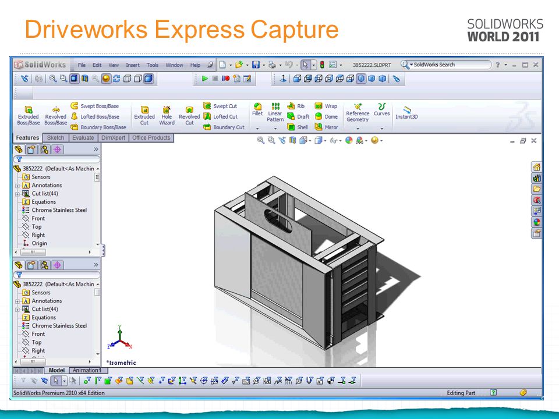This screenshot has width=559, height=419.
Task: Switch to the Office Products tab
Action: [x=151, y=138]
